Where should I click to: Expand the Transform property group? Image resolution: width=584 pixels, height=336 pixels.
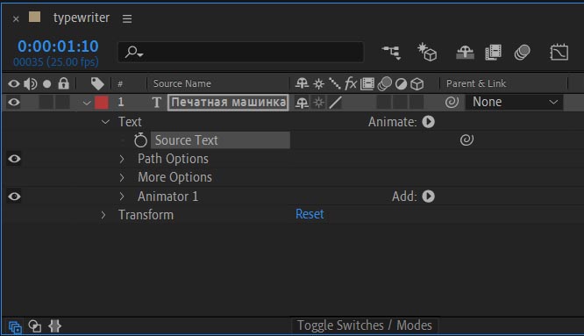[103, 215]
